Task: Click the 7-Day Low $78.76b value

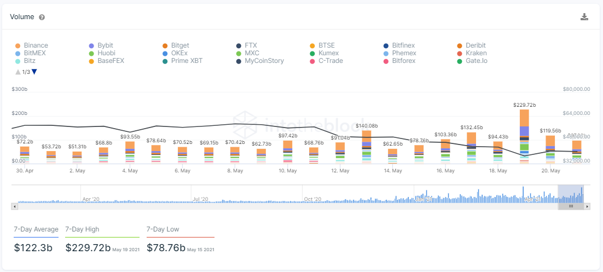Action: click(166, 247)
